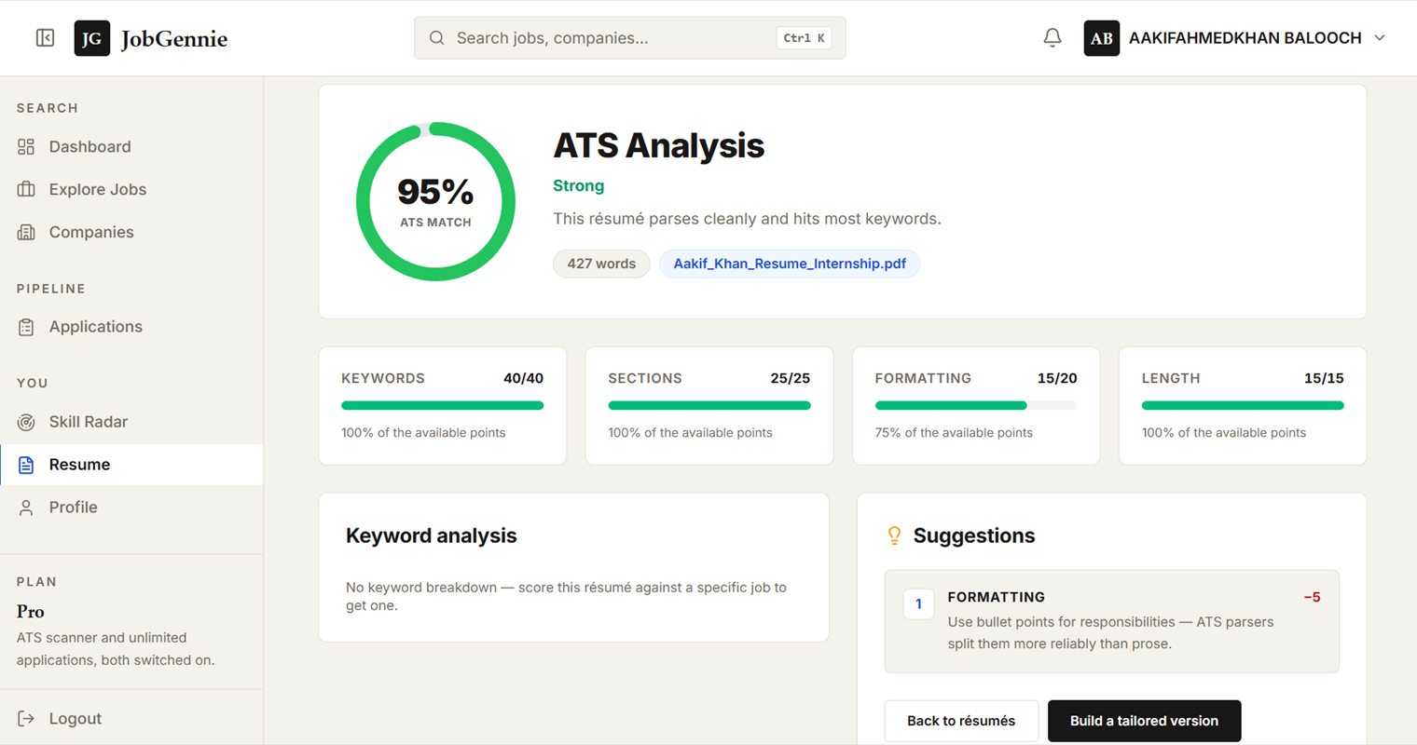The width and height of the screenshot is (1417, 745).
Task: Open notifications bell
Action: coord(1052,38)
